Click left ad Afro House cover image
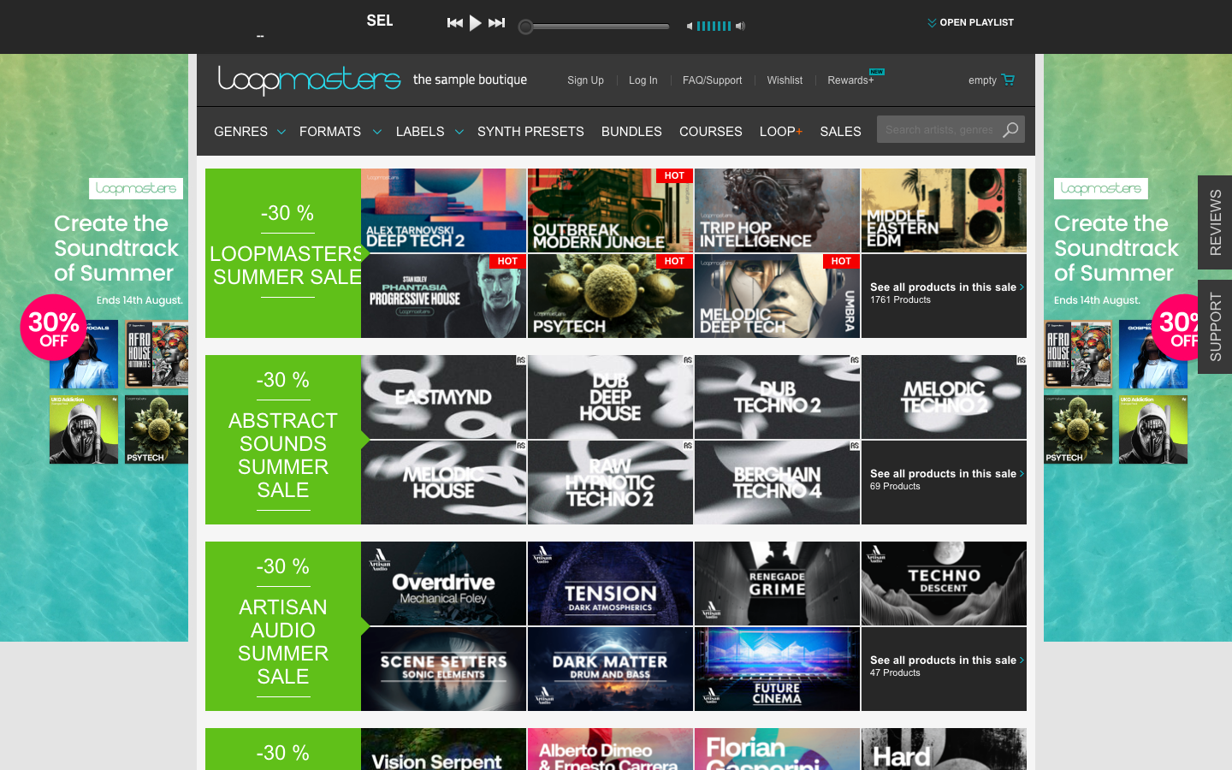The width and height of the screenshot is (1232, 770). [157, 355]
